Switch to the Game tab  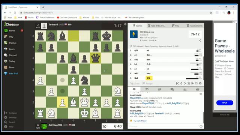pyautogui.click(x=137, y=26)
